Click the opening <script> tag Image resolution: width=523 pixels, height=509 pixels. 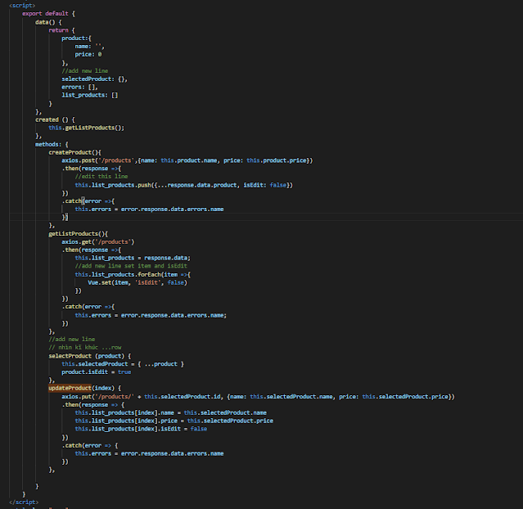[x=22, y=6]
